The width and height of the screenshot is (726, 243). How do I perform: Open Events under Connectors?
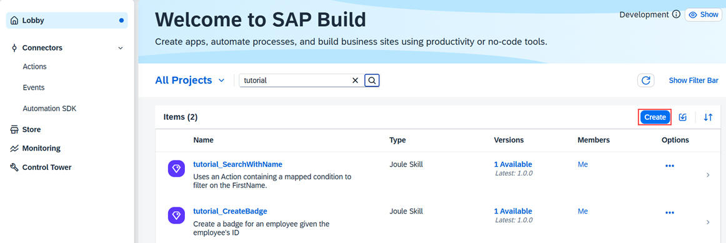(33, 87)
